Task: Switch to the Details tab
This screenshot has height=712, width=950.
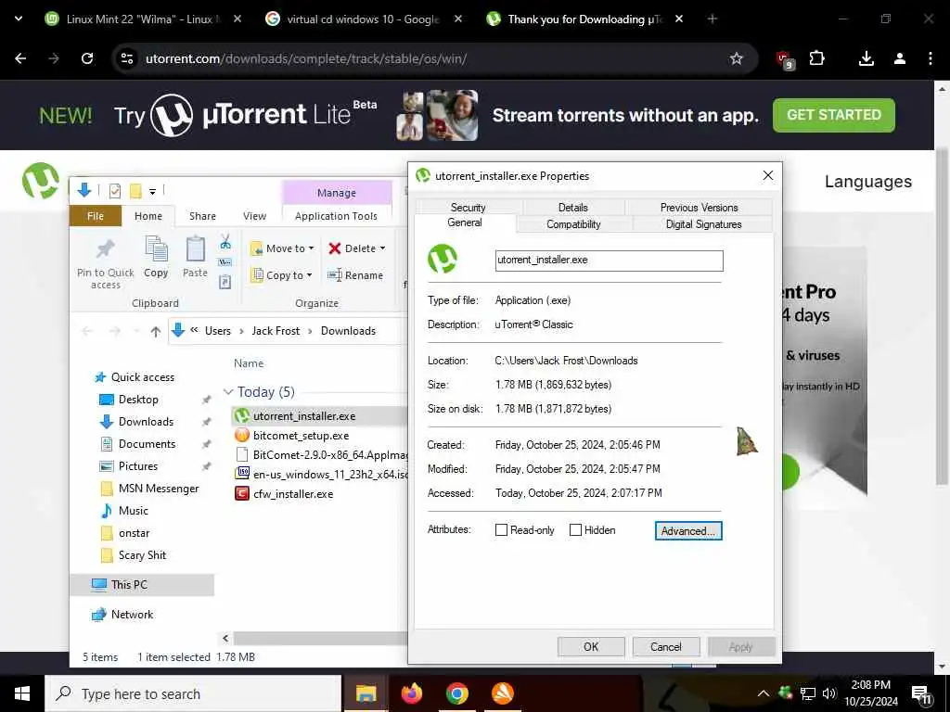Action: click(x=573, y=207)
